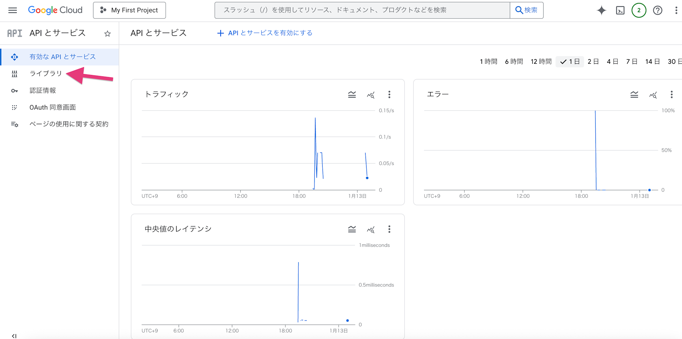The image size is (682, 339).
Task: Enable the 30日 time range view
Action: click(673, 61)
